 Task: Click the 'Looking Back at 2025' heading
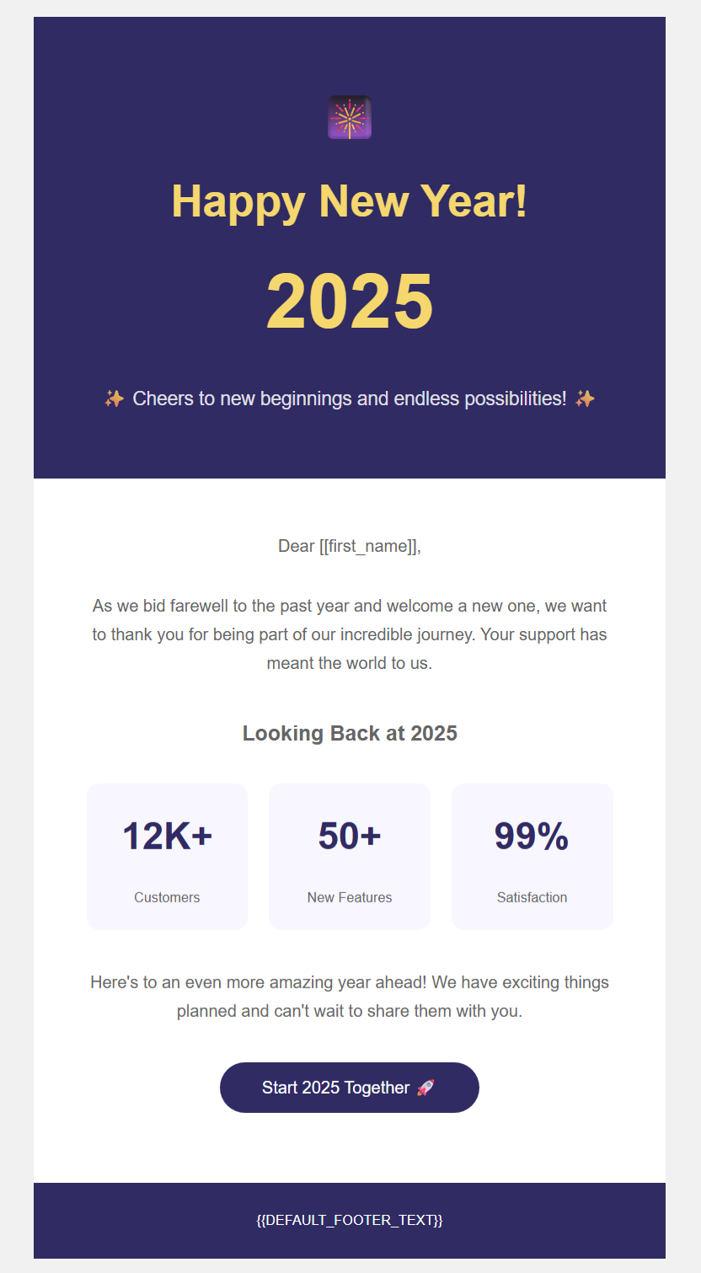coord(350,733)
